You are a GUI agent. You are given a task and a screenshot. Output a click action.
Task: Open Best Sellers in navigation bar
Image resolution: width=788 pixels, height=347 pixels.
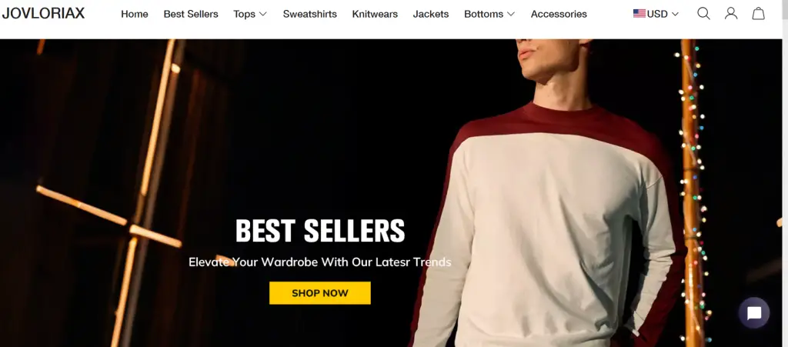191,14
